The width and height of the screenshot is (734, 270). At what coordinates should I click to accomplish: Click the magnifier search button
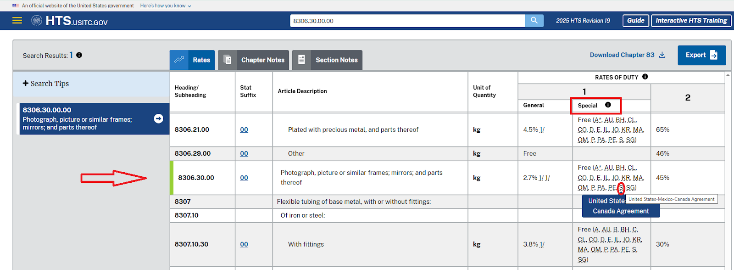pos(534,21)
